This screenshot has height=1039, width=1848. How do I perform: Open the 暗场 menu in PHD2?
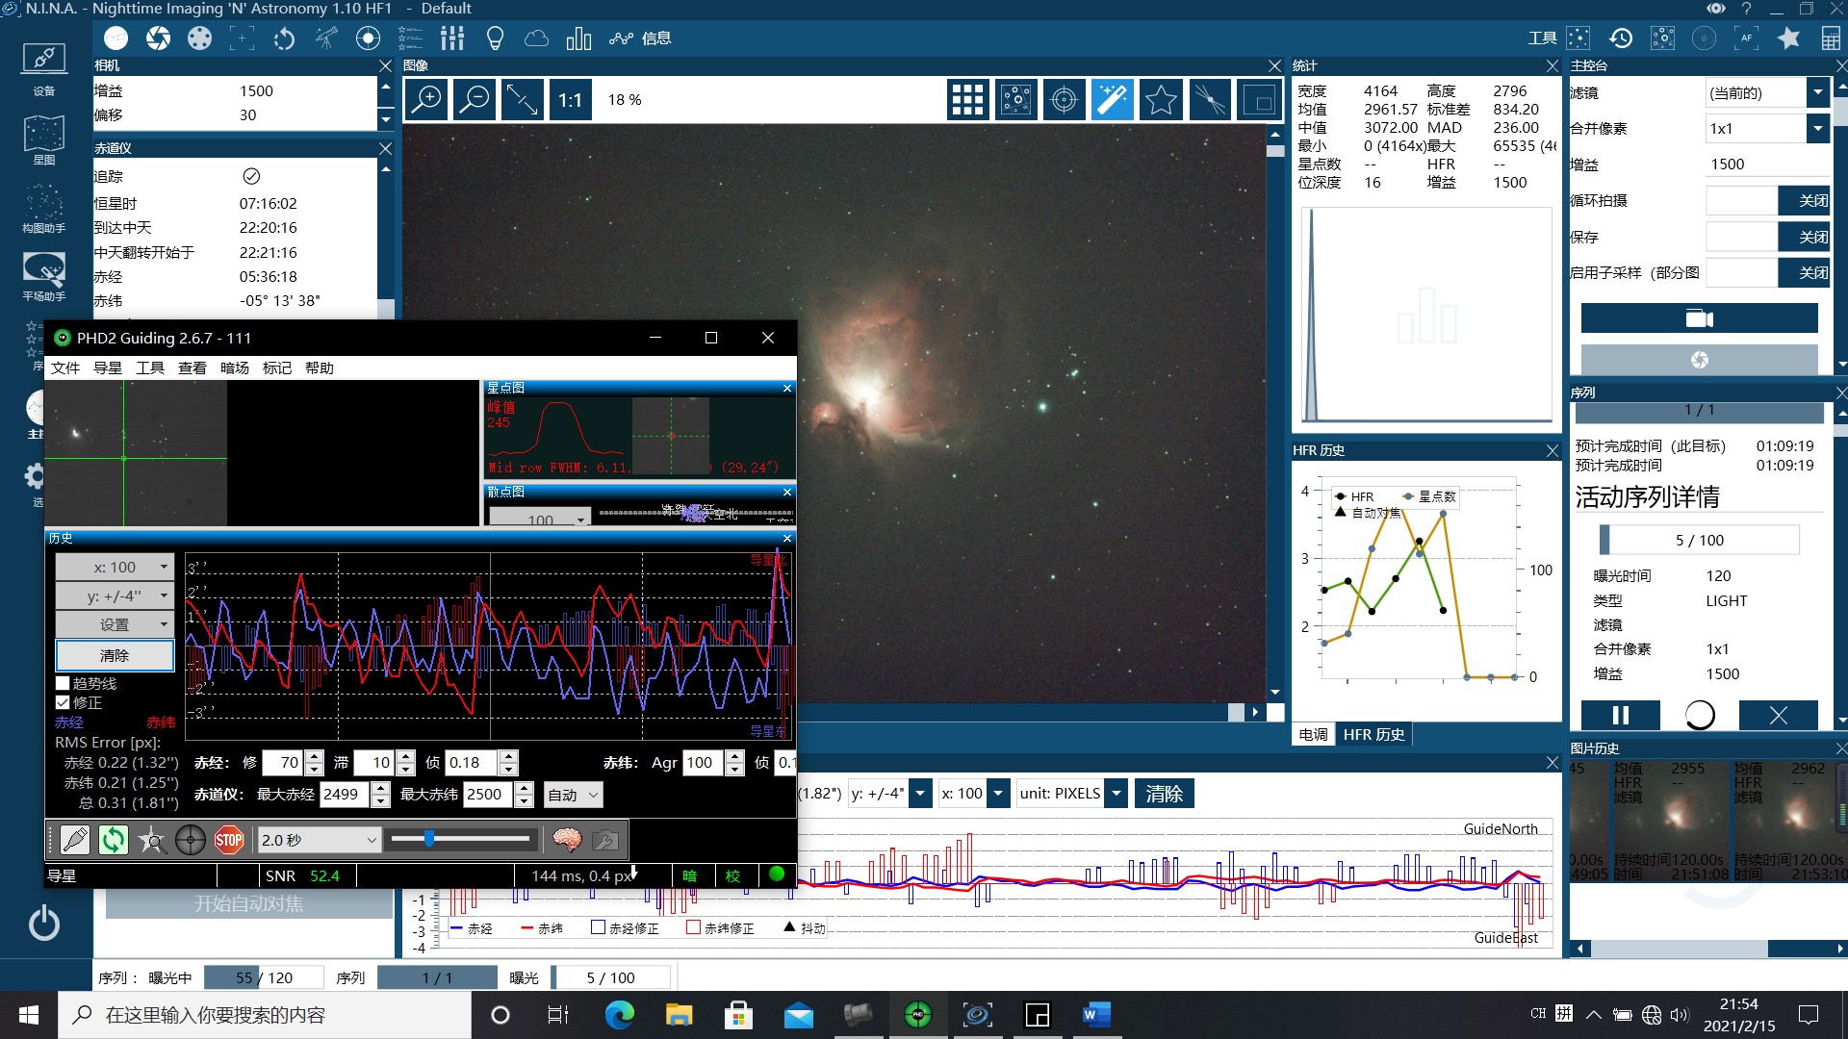[x=235, y=367]
